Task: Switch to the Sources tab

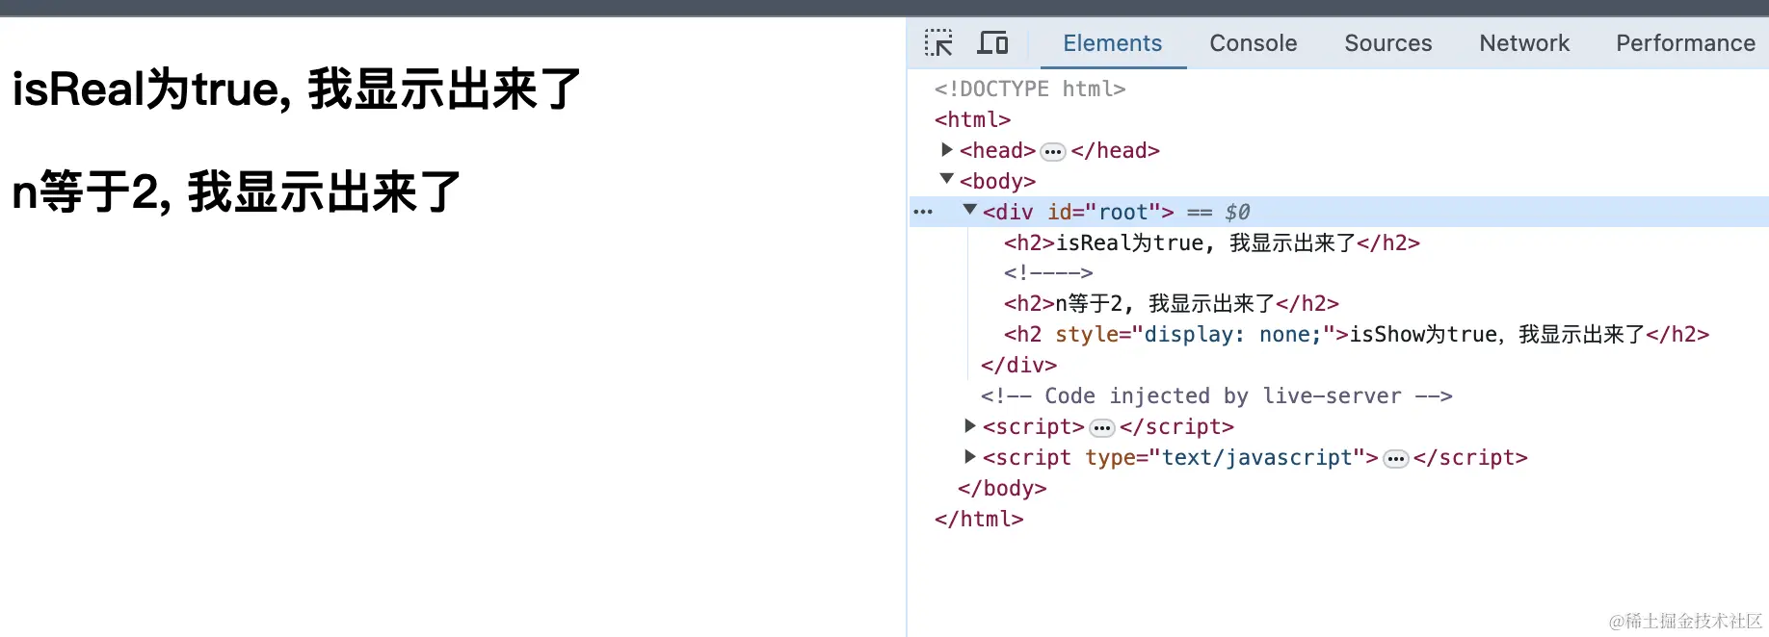Action: tap(1387, 43)
